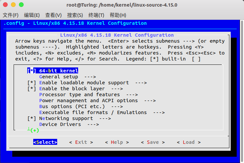
Task: Click arrow after Enable the block layer
Action: 117,89
